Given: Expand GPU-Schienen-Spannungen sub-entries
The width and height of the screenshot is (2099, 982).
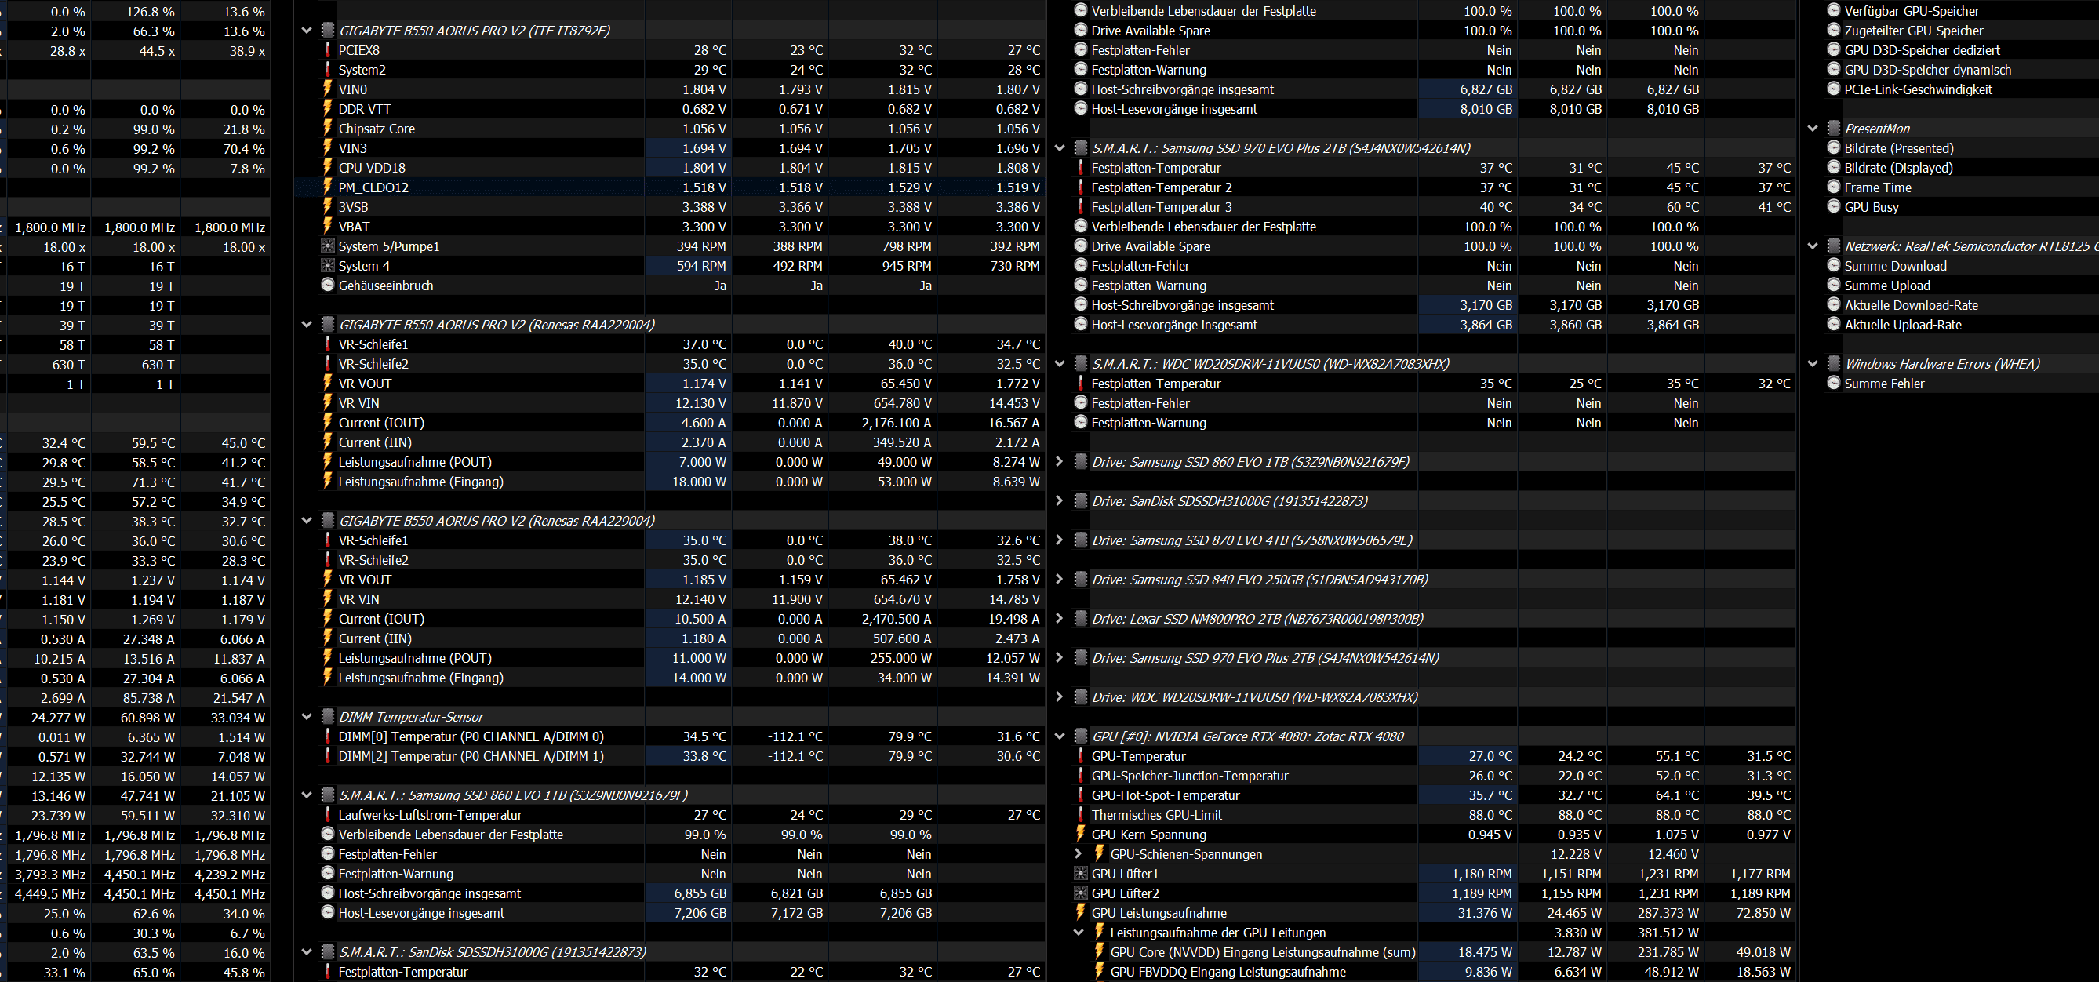Looking at the screenshot, I should pyautogui.click(x=1078, y=854).
